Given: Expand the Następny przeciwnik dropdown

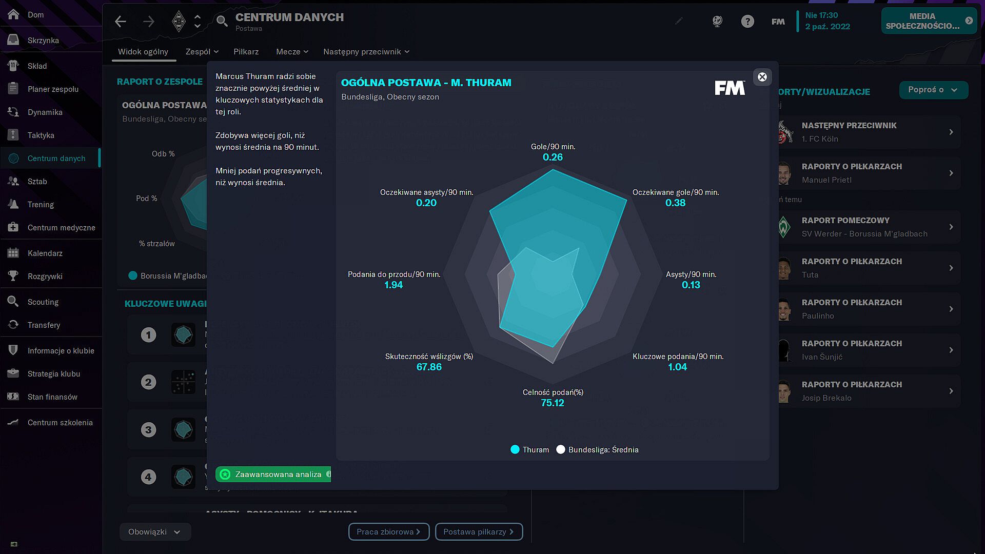Looking at the screenshot, I should pyautogui.click(x=366, y=52).
